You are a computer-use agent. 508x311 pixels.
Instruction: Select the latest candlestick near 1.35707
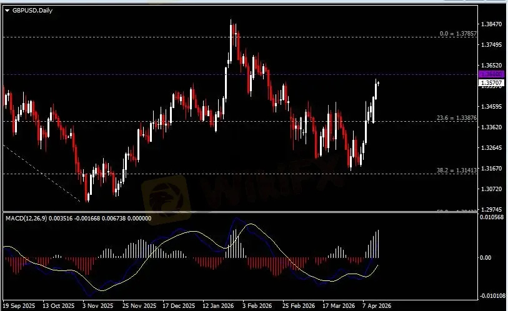click(x=379, y=83)
